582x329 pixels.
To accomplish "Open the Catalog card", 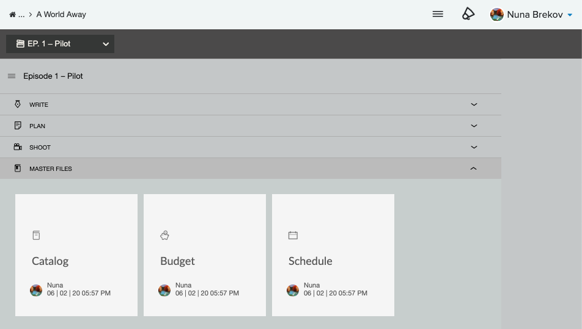I will [x=76, y=255].
